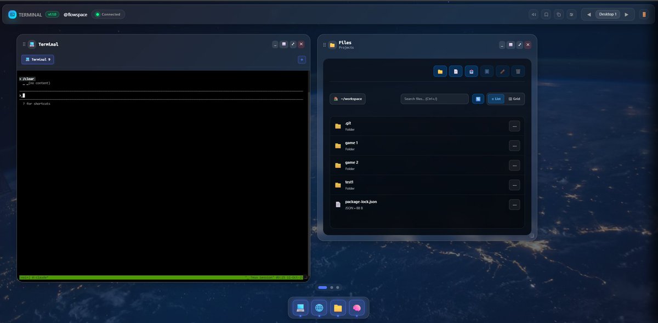The image size is (658, 323).
Task: Click the dimmed download icon in Files toolbar
Action: click(x=487, y=71)
